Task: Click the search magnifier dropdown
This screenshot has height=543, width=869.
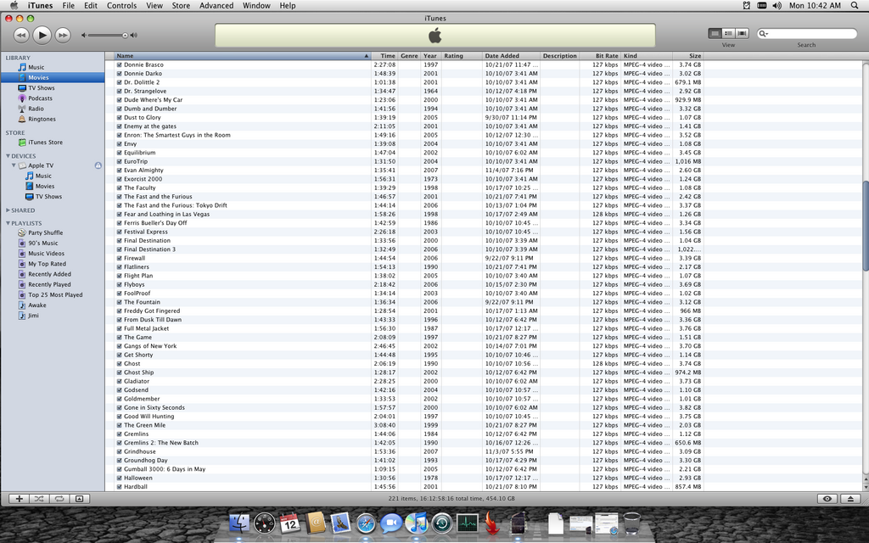Action: [x=764, y=34]
